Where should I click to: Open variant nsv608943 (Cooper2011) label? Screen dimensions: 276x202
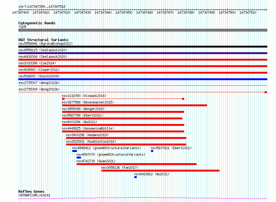coord(39,70)
